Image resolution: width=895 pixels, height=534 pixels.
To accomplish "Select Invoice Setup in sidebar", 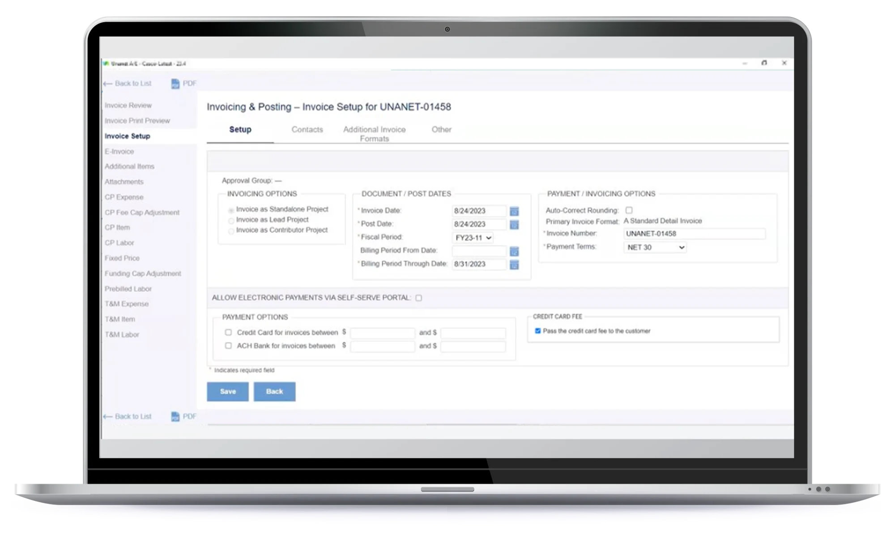I will click(x=127, y=136).
